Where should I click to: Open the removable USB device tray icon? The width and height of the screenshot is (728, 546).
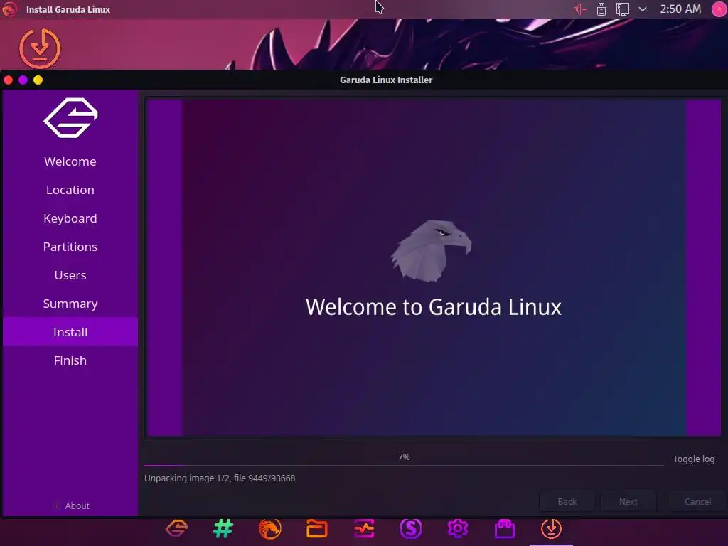(601, 9)
